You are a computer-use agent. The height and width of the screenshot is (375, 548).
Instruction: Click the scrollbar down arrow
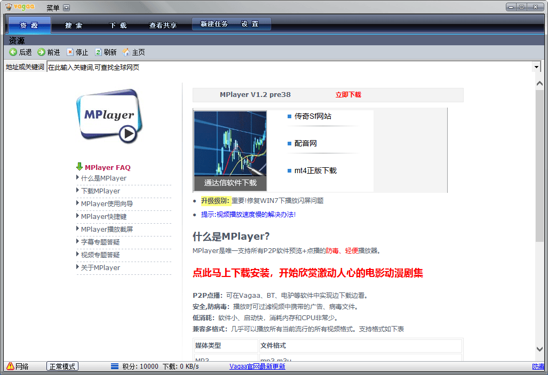(539, 349)
